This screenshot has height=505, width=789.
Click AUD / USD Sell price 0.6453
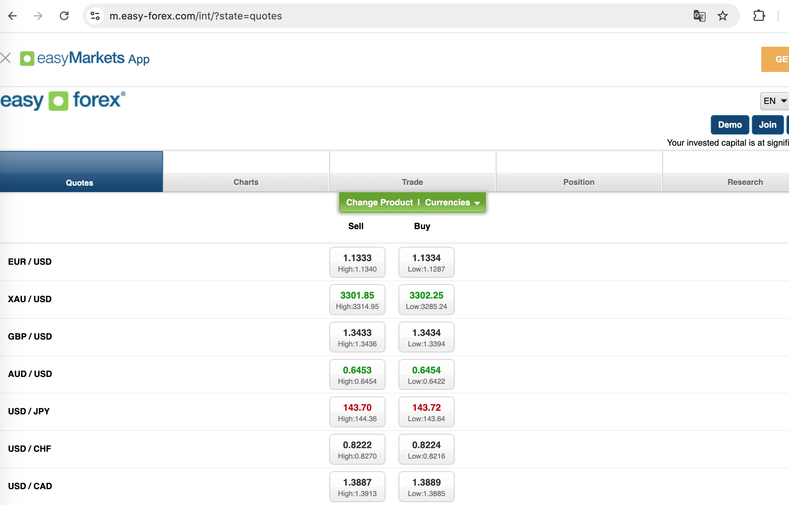(357, 374)
